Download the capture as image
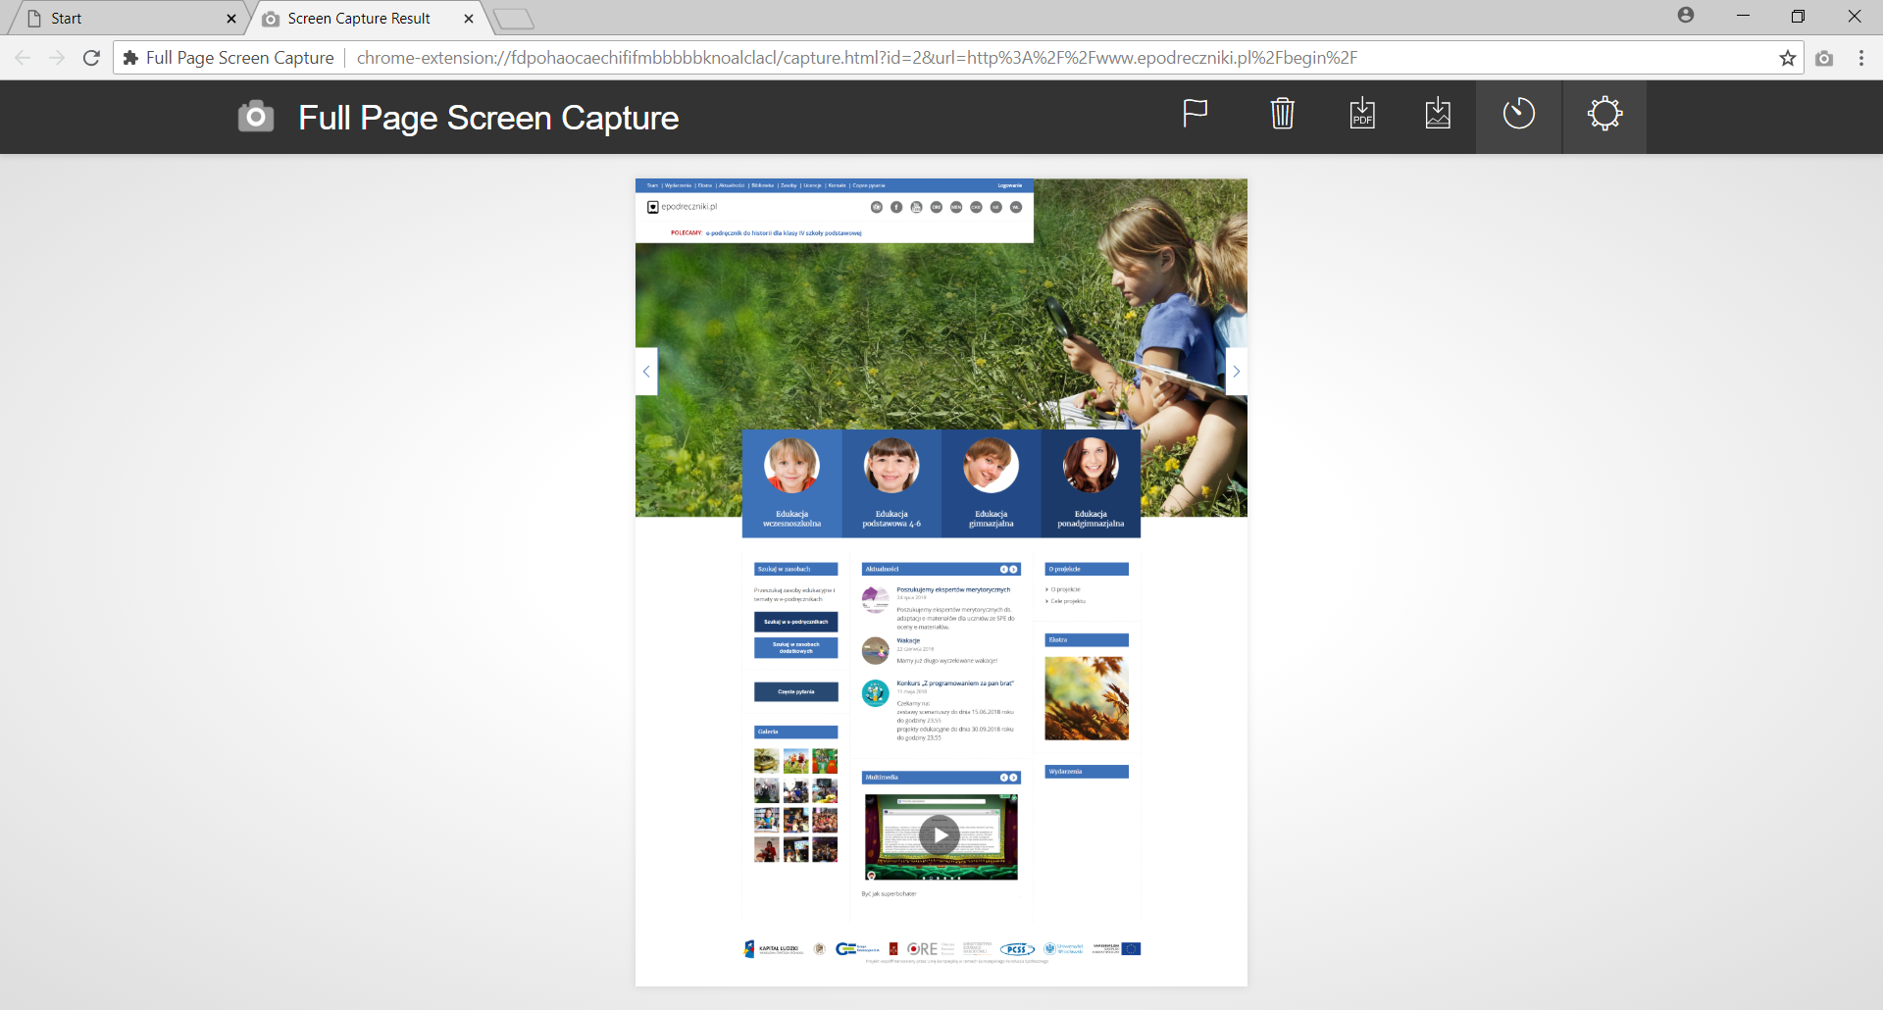The height and width of the screenshot is (1010, 1883). tap(1438, 114)
